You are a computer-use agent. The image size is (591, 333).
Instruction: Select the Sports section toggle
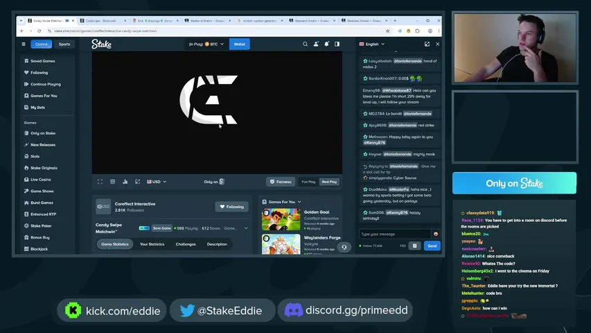point(64,44)
